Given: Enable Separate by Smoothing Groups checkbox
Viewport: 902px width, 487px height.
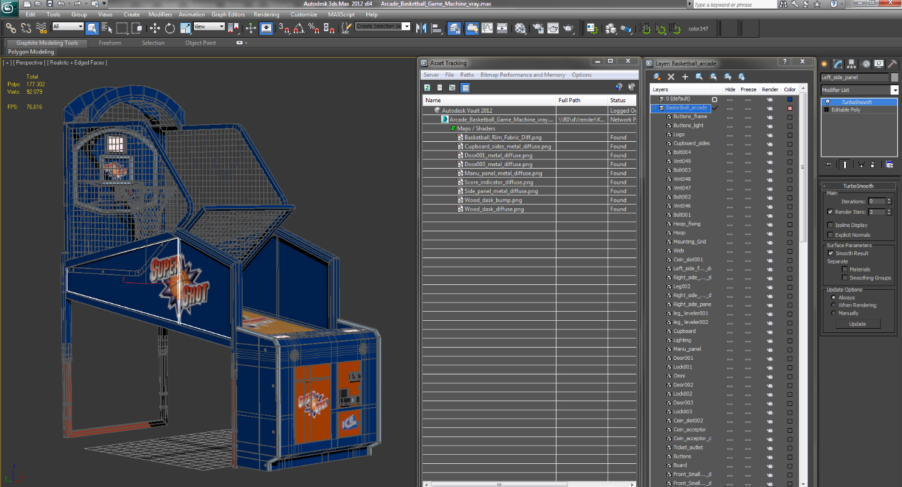Looking at the screenshot, I should tap(845, 278).
